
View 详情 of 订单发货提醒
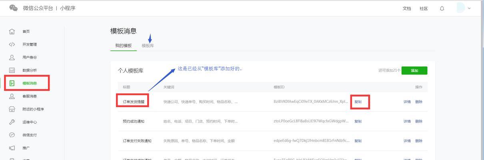pyautogui.click(x=407, y=102)
